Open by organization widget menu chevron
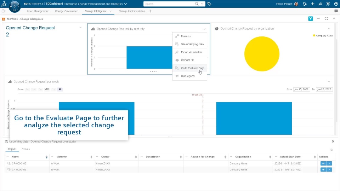The width and height of the screenshot is (340, 191). tap(329, 29)
